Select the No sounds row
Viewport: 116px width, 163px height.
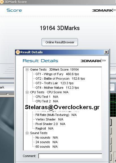tap(47, 137)
